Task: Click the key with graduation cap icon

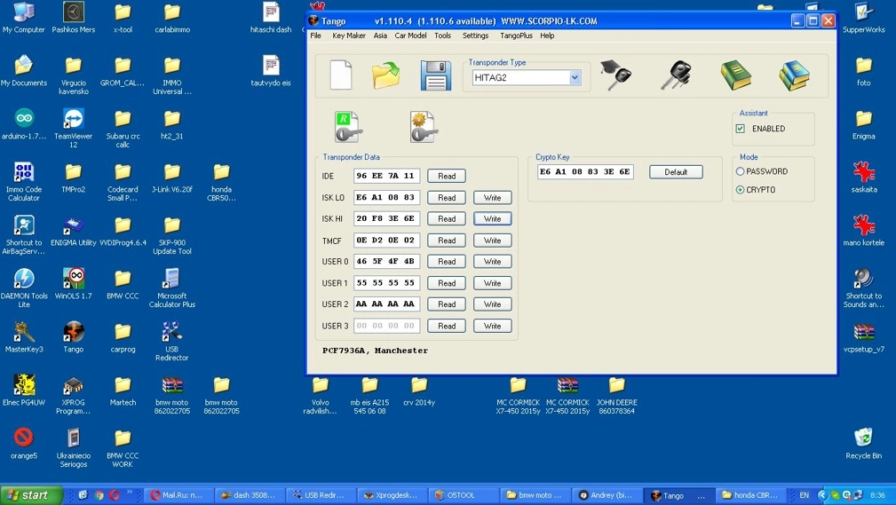Action: (x=616, y=75)
